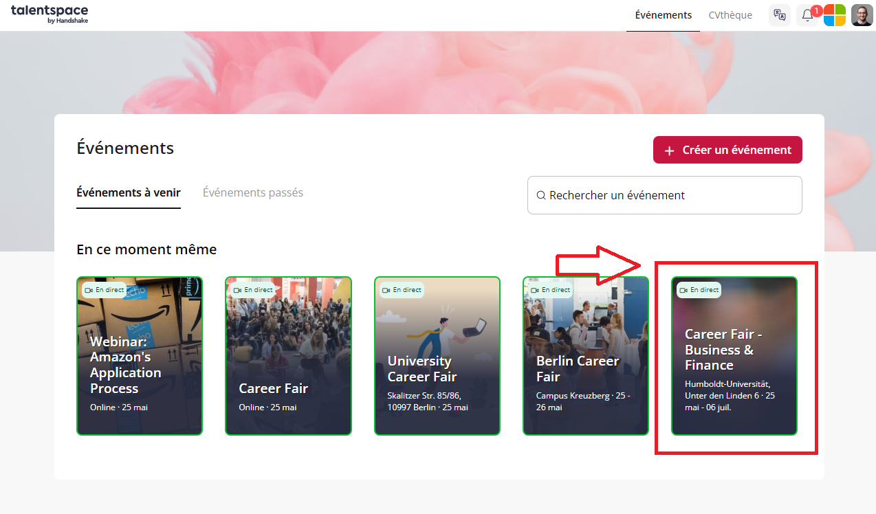Open the notifications bell icon
This screenshot has height=514, width=876.
click(x=807, y=15)
